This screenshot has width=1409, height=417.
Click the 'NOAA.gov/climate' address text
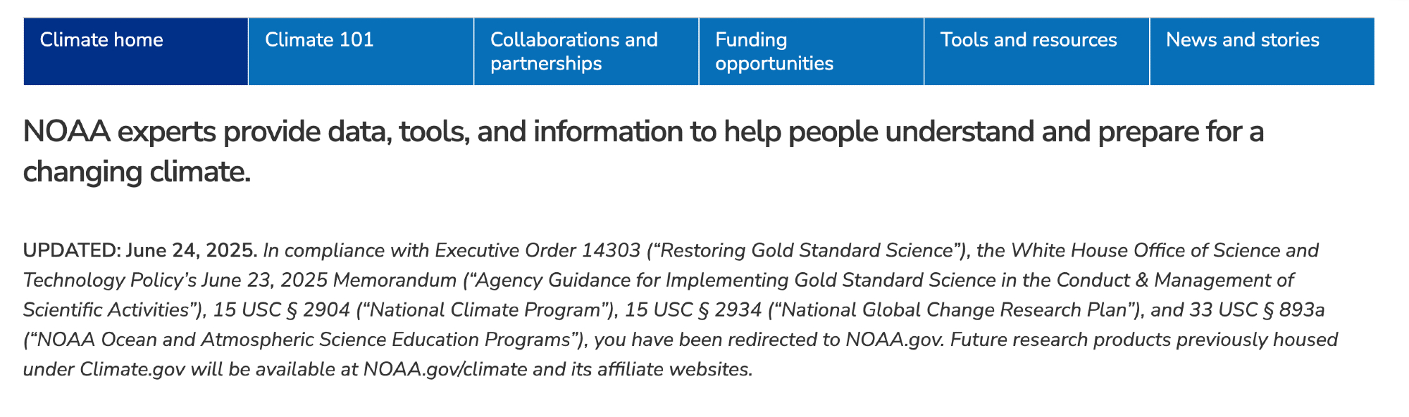point(445,370)
